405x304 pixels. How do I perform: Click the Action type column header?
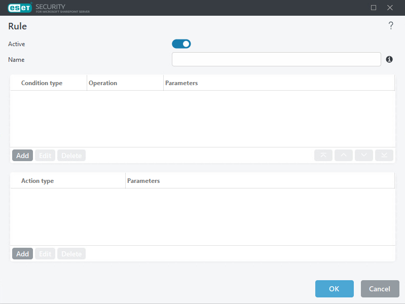point(38,181)
